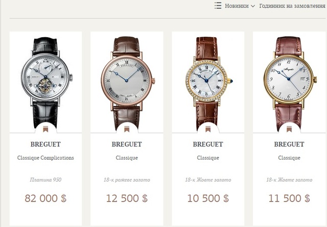Select the 10 500 $ price
Screen dimensions: 327x227
coord(208,198)
